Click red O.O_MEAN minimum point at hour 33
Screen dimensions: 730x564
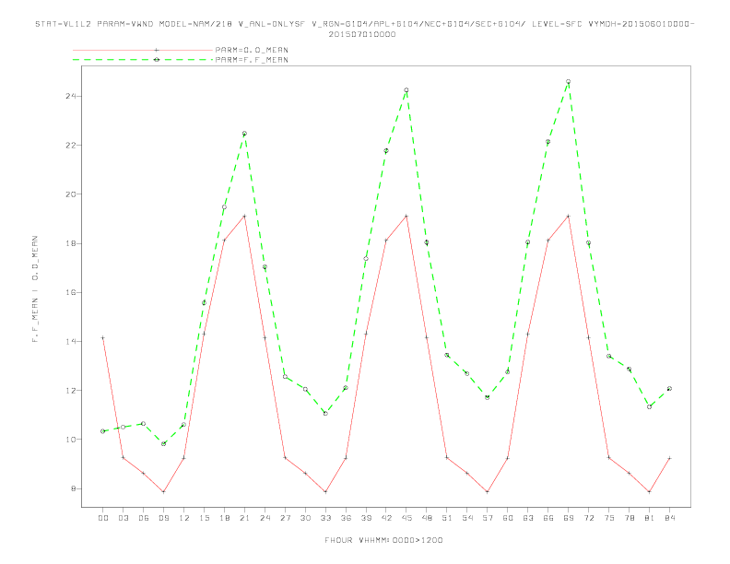coord(325,492)
